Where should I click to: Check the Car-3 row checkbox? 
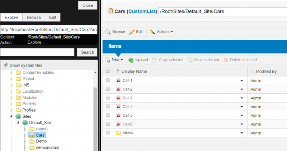(108, 98)
